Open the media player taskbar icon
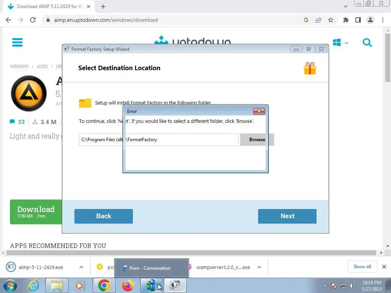 click(80, 285)
